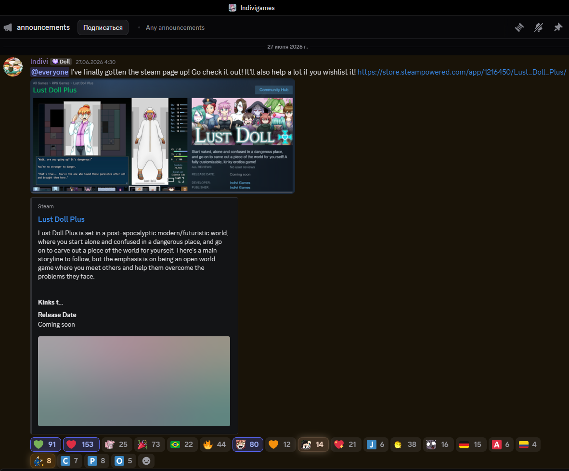Click the Indivi username
The height and width of the screenshot is (471, 569).
pyautogui.click(x=39, y=61)
